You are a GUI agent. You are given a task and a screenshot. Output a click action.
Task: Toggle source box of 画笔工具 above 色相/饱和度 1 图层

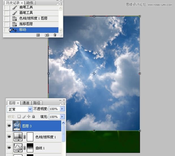pyautogui.click(x=6, y=13)
